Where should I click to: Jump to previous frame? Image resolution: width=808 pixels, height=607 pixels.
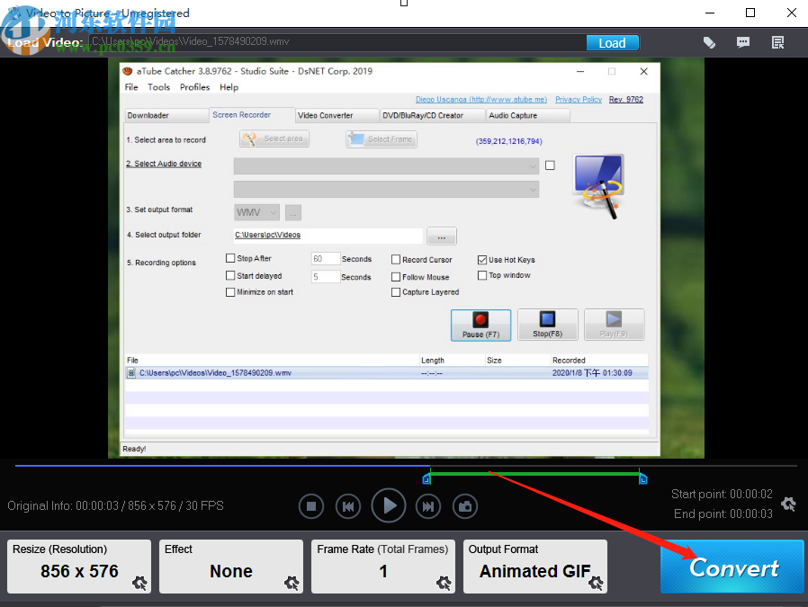click(348, 506)
